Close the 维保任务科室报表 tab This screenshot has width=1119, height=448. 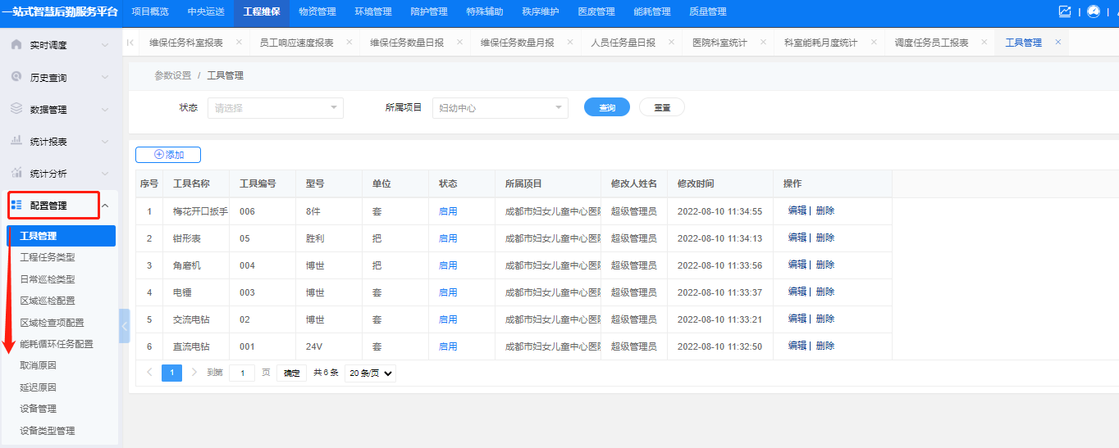(x=239, y=42)
